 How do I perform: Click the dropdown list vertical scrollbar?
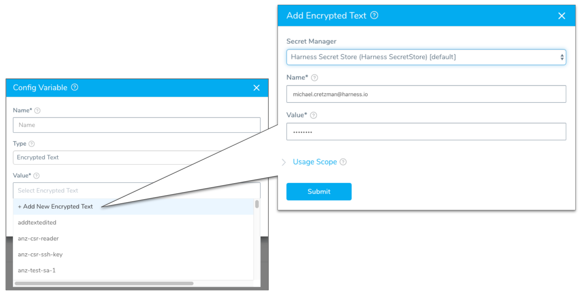257,204
